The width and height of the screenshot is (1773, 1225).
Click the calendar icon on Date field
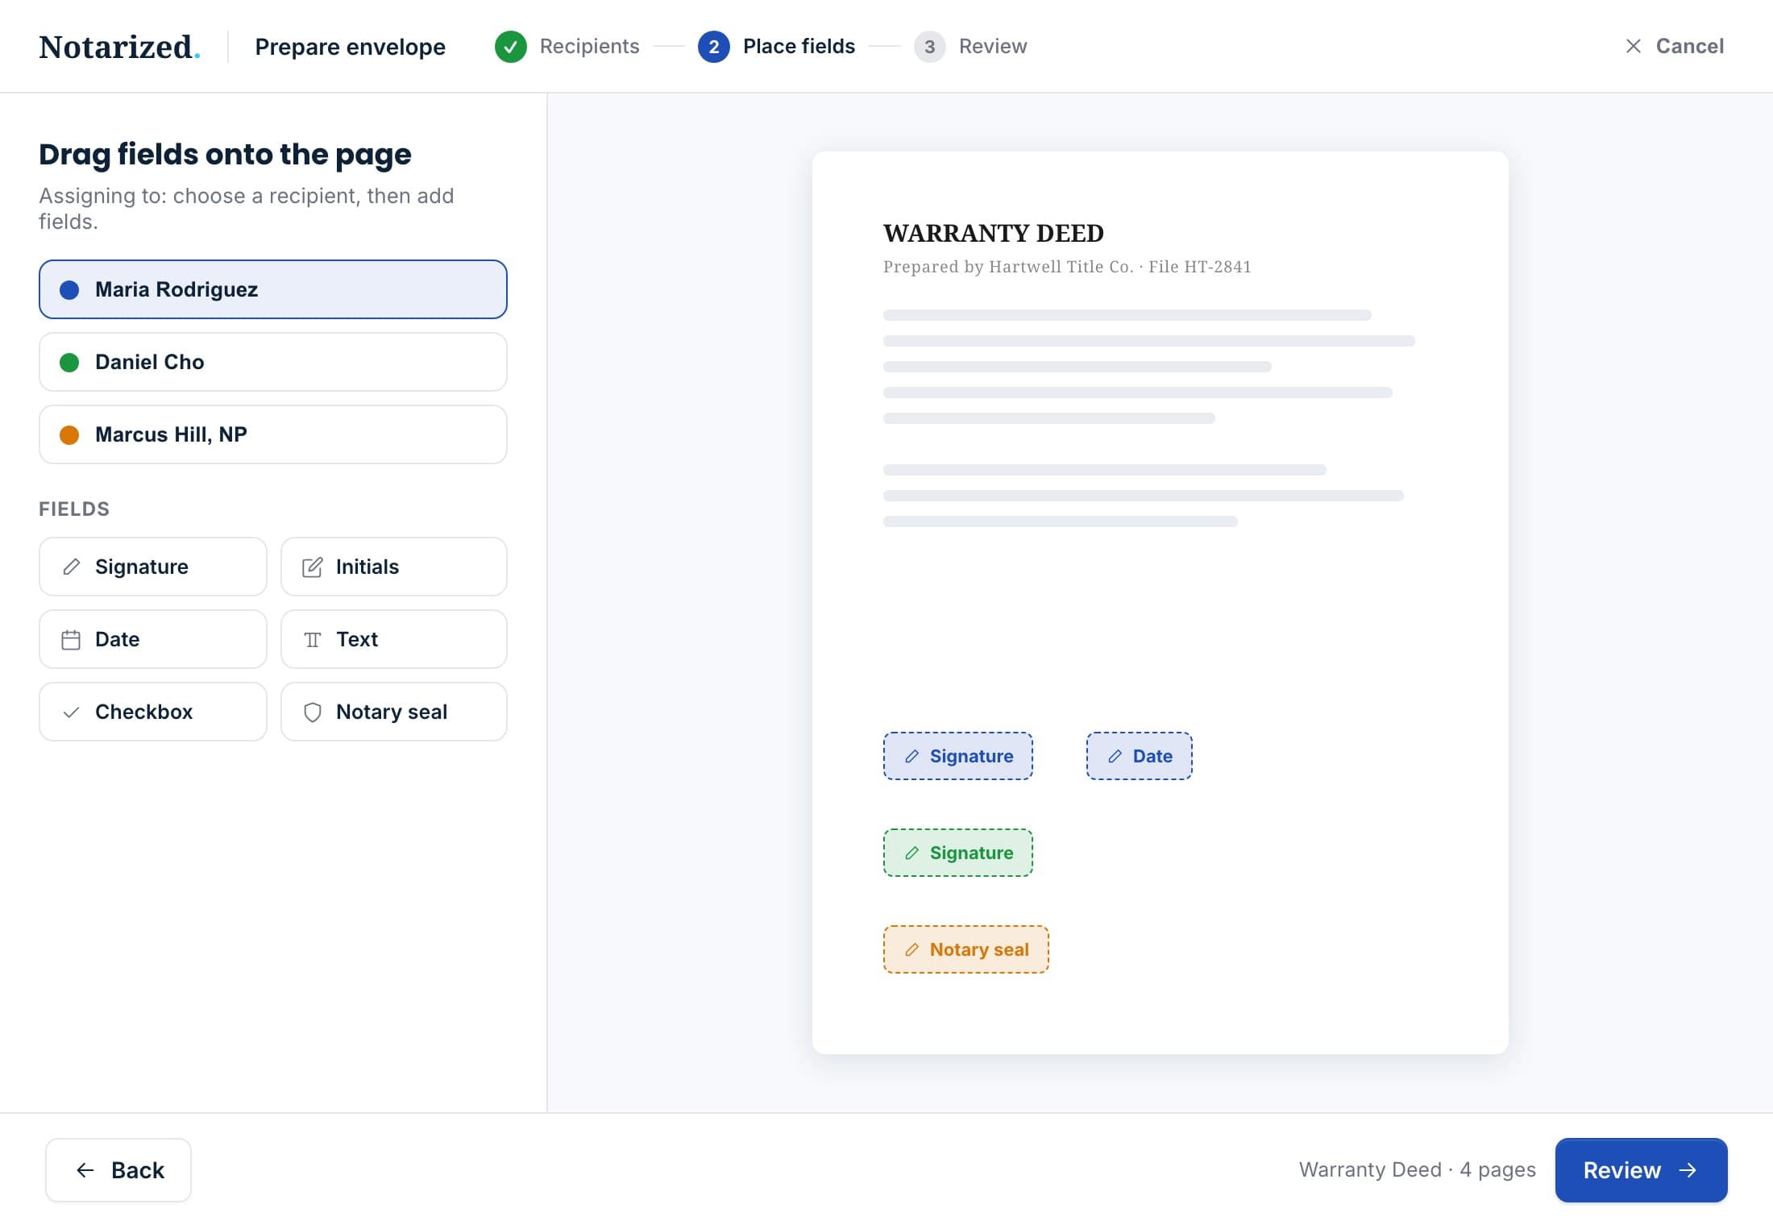(x=71, y=639)
